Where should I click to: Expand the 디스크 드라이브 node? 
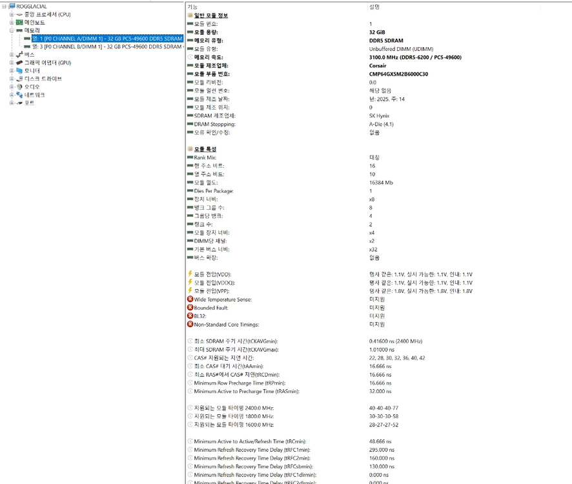point(12,79)
